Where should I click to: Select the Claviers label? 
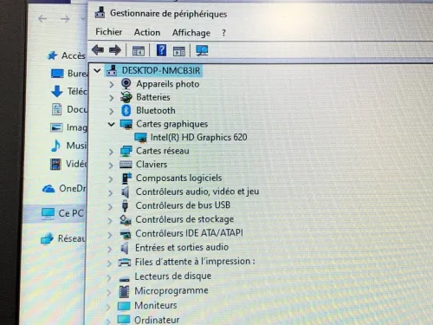152,165
